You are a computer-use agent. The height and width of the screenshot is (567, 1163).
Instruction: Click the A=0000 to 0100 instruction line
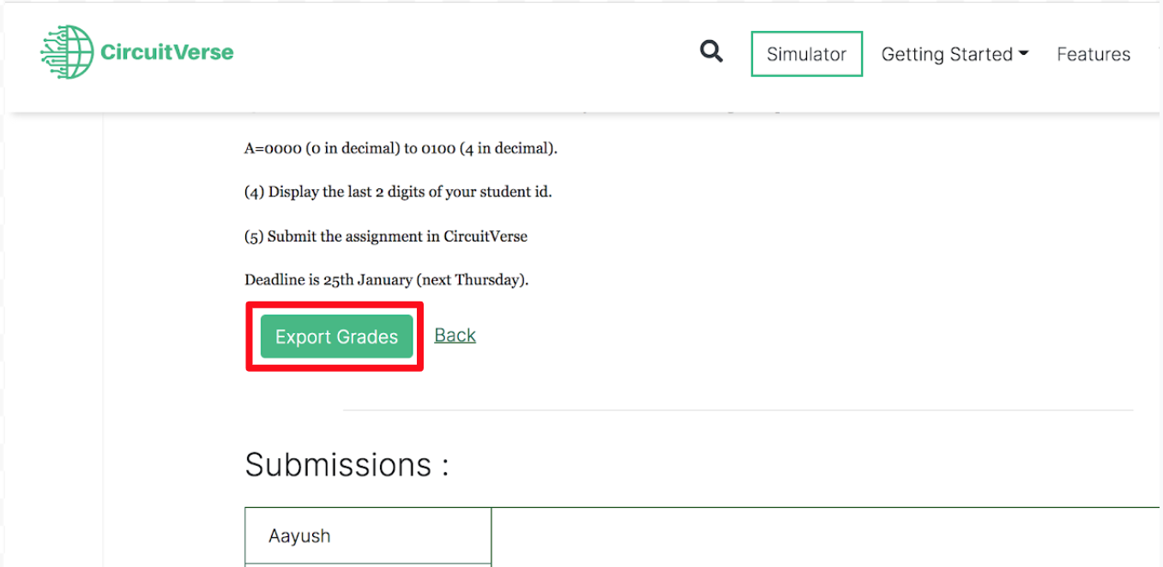point(401,148)
